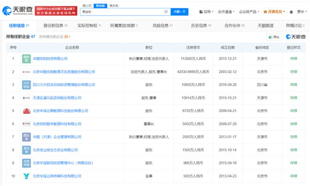Click the Excel export icon button
310x186 pixels.
click(274, 37)
